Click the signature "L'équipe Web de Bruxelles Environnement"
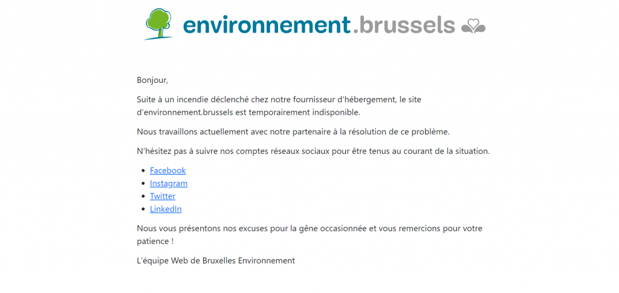 tap(216, 260)
